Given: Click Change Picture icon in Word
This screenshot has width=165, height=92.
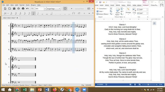Looking at the screenshot, I should (x=111, y=11).
